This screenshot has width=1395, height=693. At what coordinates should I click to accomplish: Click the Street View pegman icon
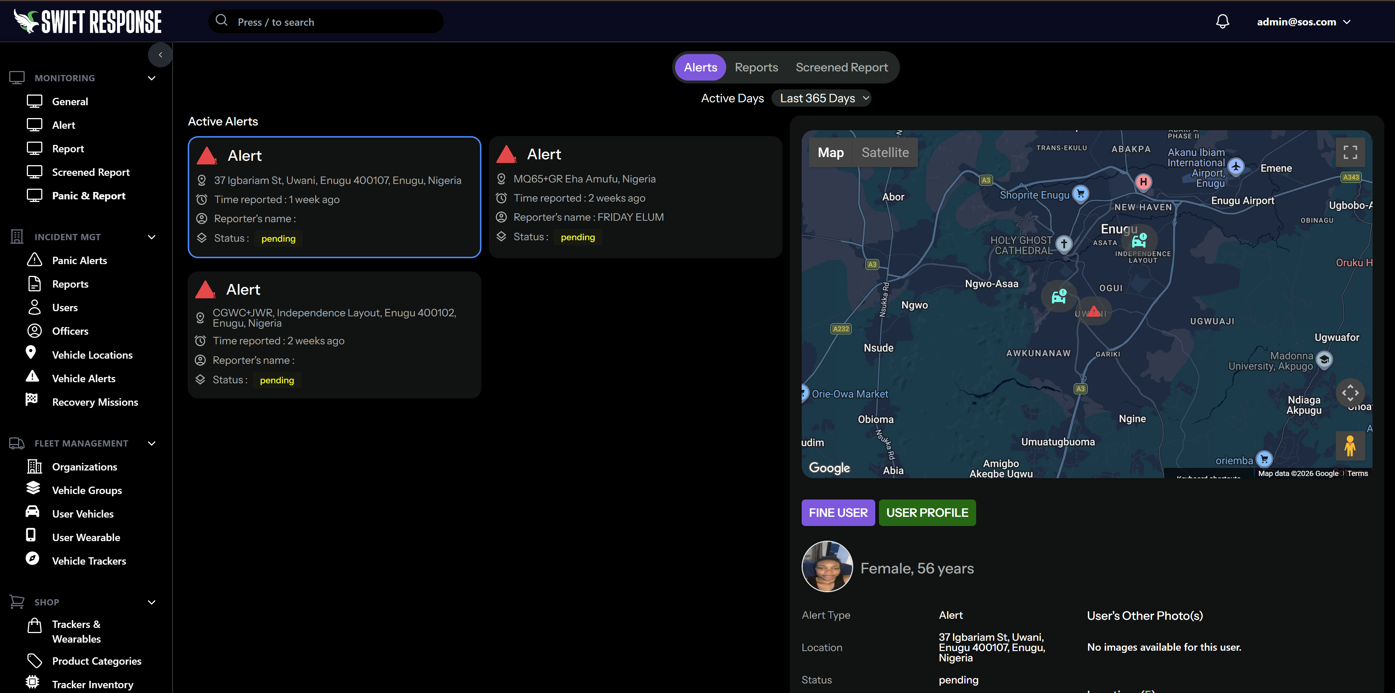[1350, 446]
